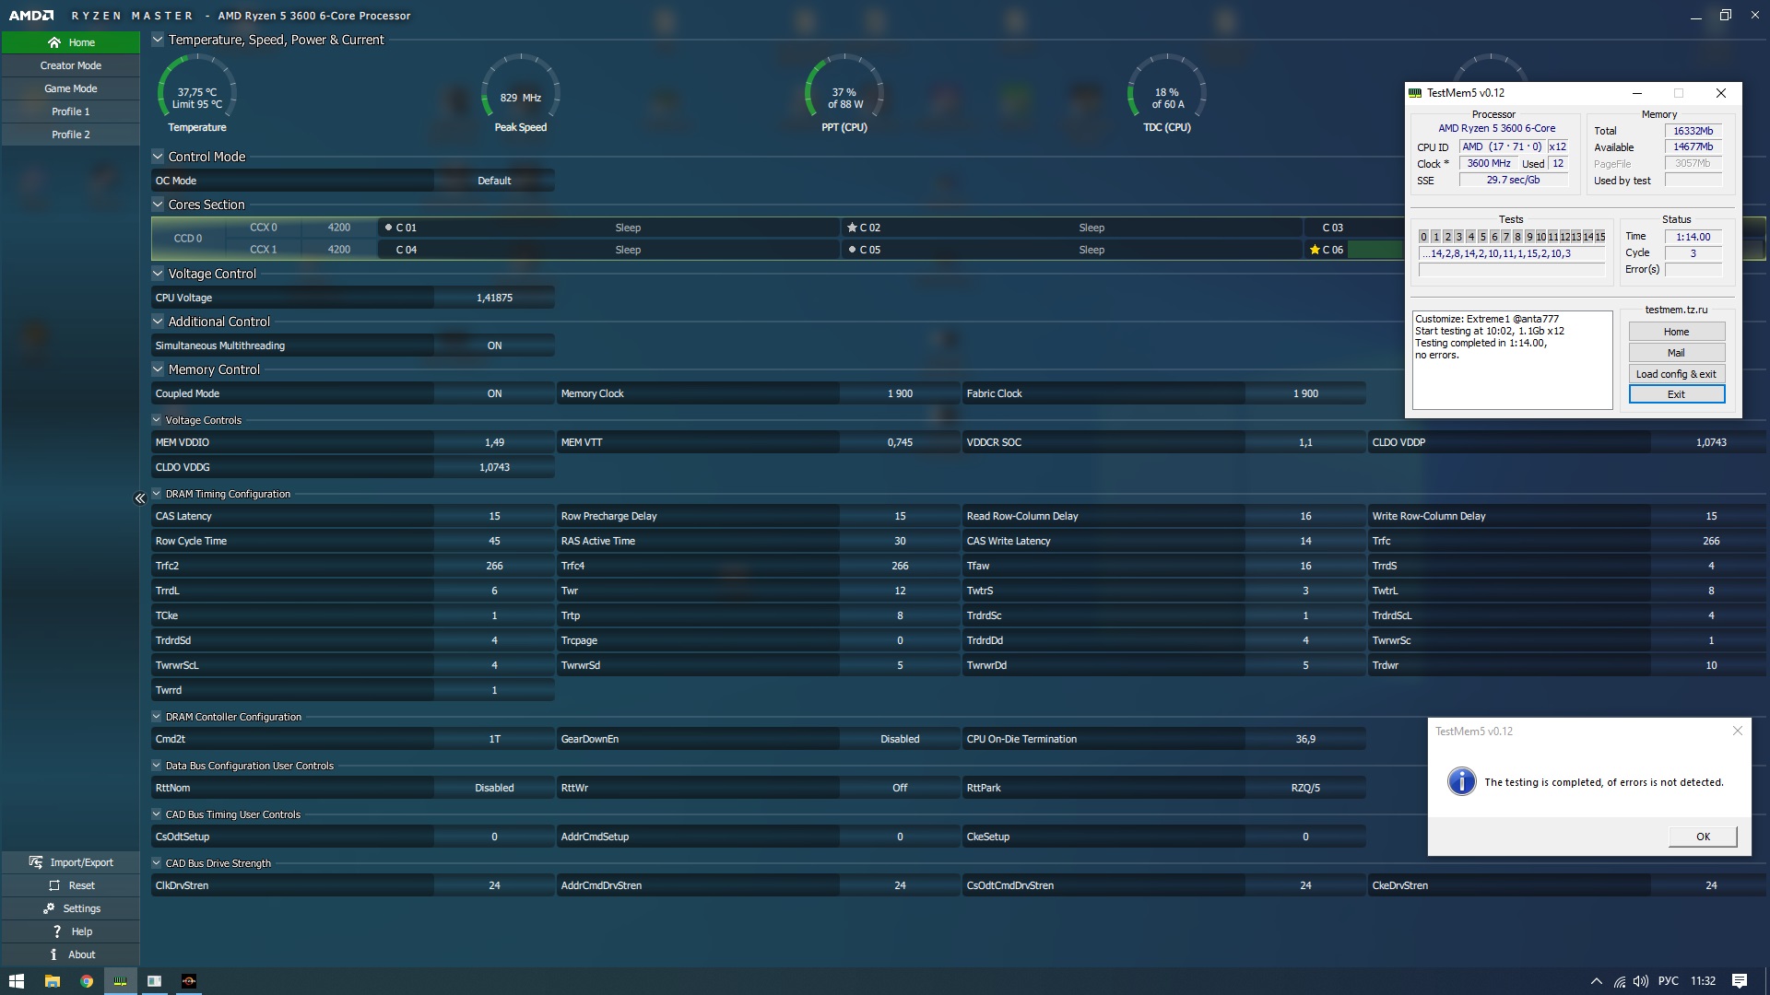
Task: Click the CPU Voltage value field
Action: pos(494,298)
